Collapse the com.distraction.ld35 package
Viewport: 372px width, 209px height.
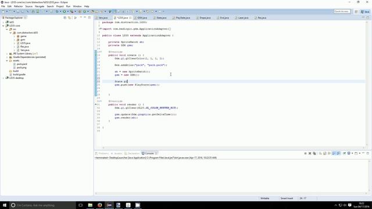10,33
